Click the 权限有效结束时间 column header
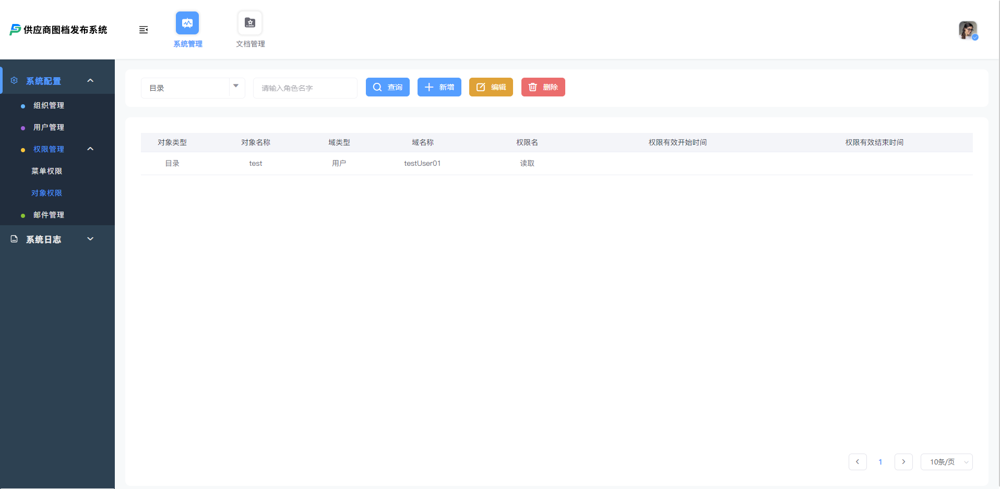Image resolution: width=1000 pixels, height=489 pixels. 874,142
